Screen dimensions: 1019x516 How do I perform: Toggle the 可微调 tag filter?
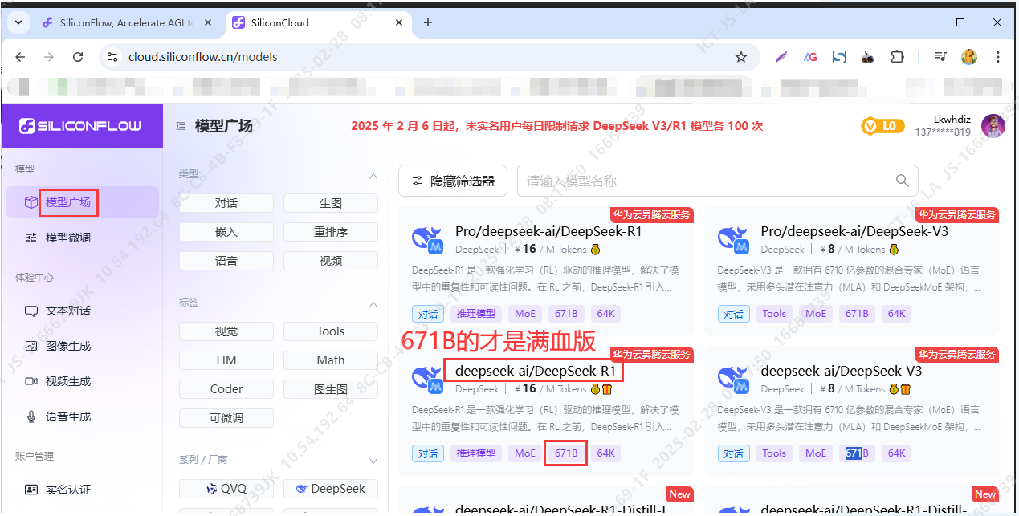tap(226, 418)
